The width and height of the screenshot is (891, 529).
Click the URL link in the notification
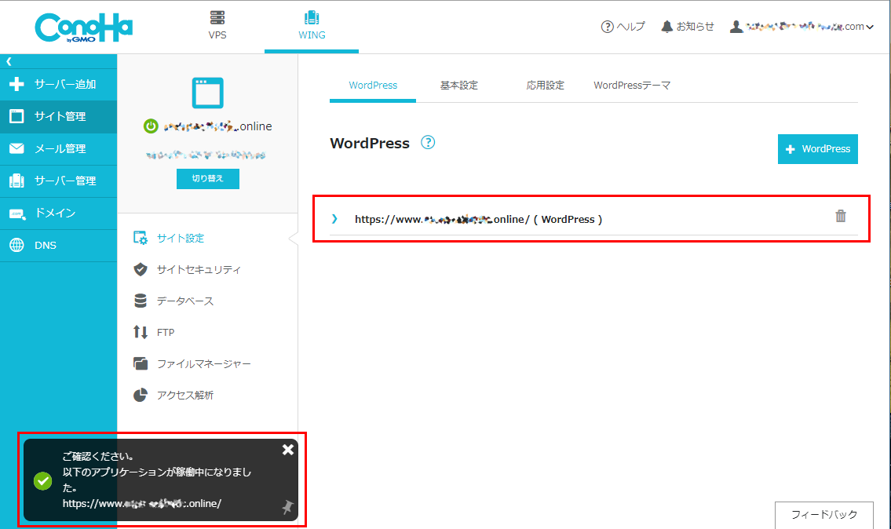[142, 503]
